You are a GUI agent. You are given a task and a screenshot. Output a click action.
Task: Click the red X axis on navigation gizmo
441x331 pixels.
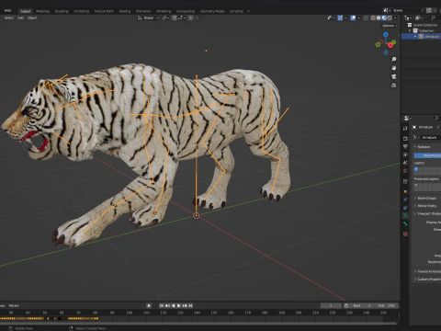click(390, 45)
